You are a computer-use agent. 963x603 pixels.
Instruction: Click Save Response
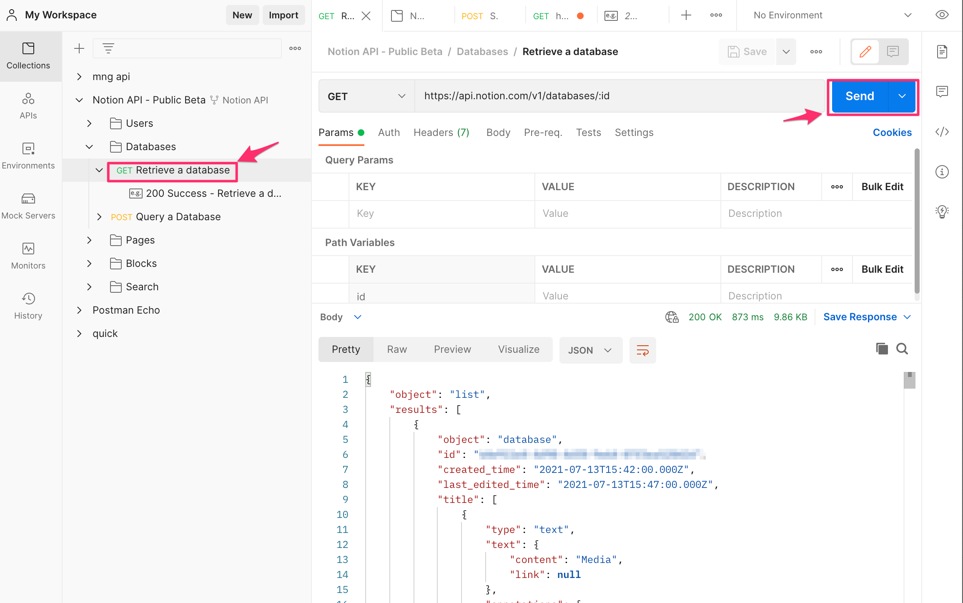pos(860,317)
